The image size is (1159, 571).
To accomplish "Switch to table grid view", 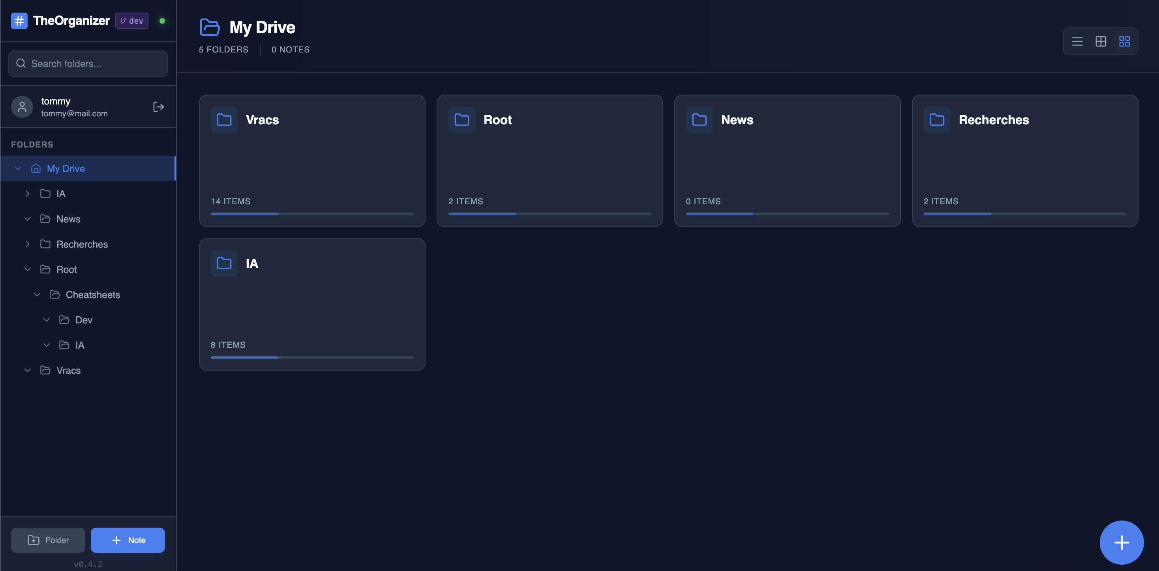I will tap(1101, 41).
